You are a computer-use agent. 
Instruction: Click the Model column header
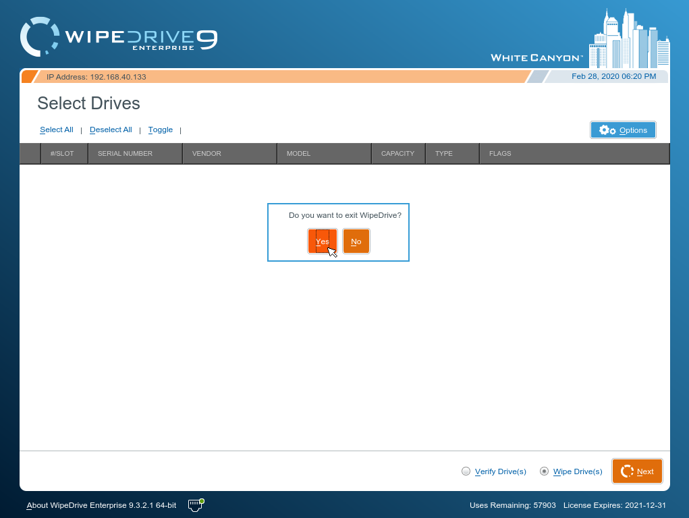(298, 153)
